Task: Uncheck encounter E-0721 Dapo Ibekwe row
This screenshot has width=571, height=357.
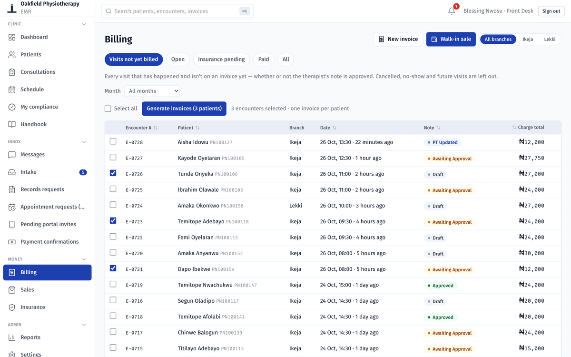Action: tap(113, 268)
